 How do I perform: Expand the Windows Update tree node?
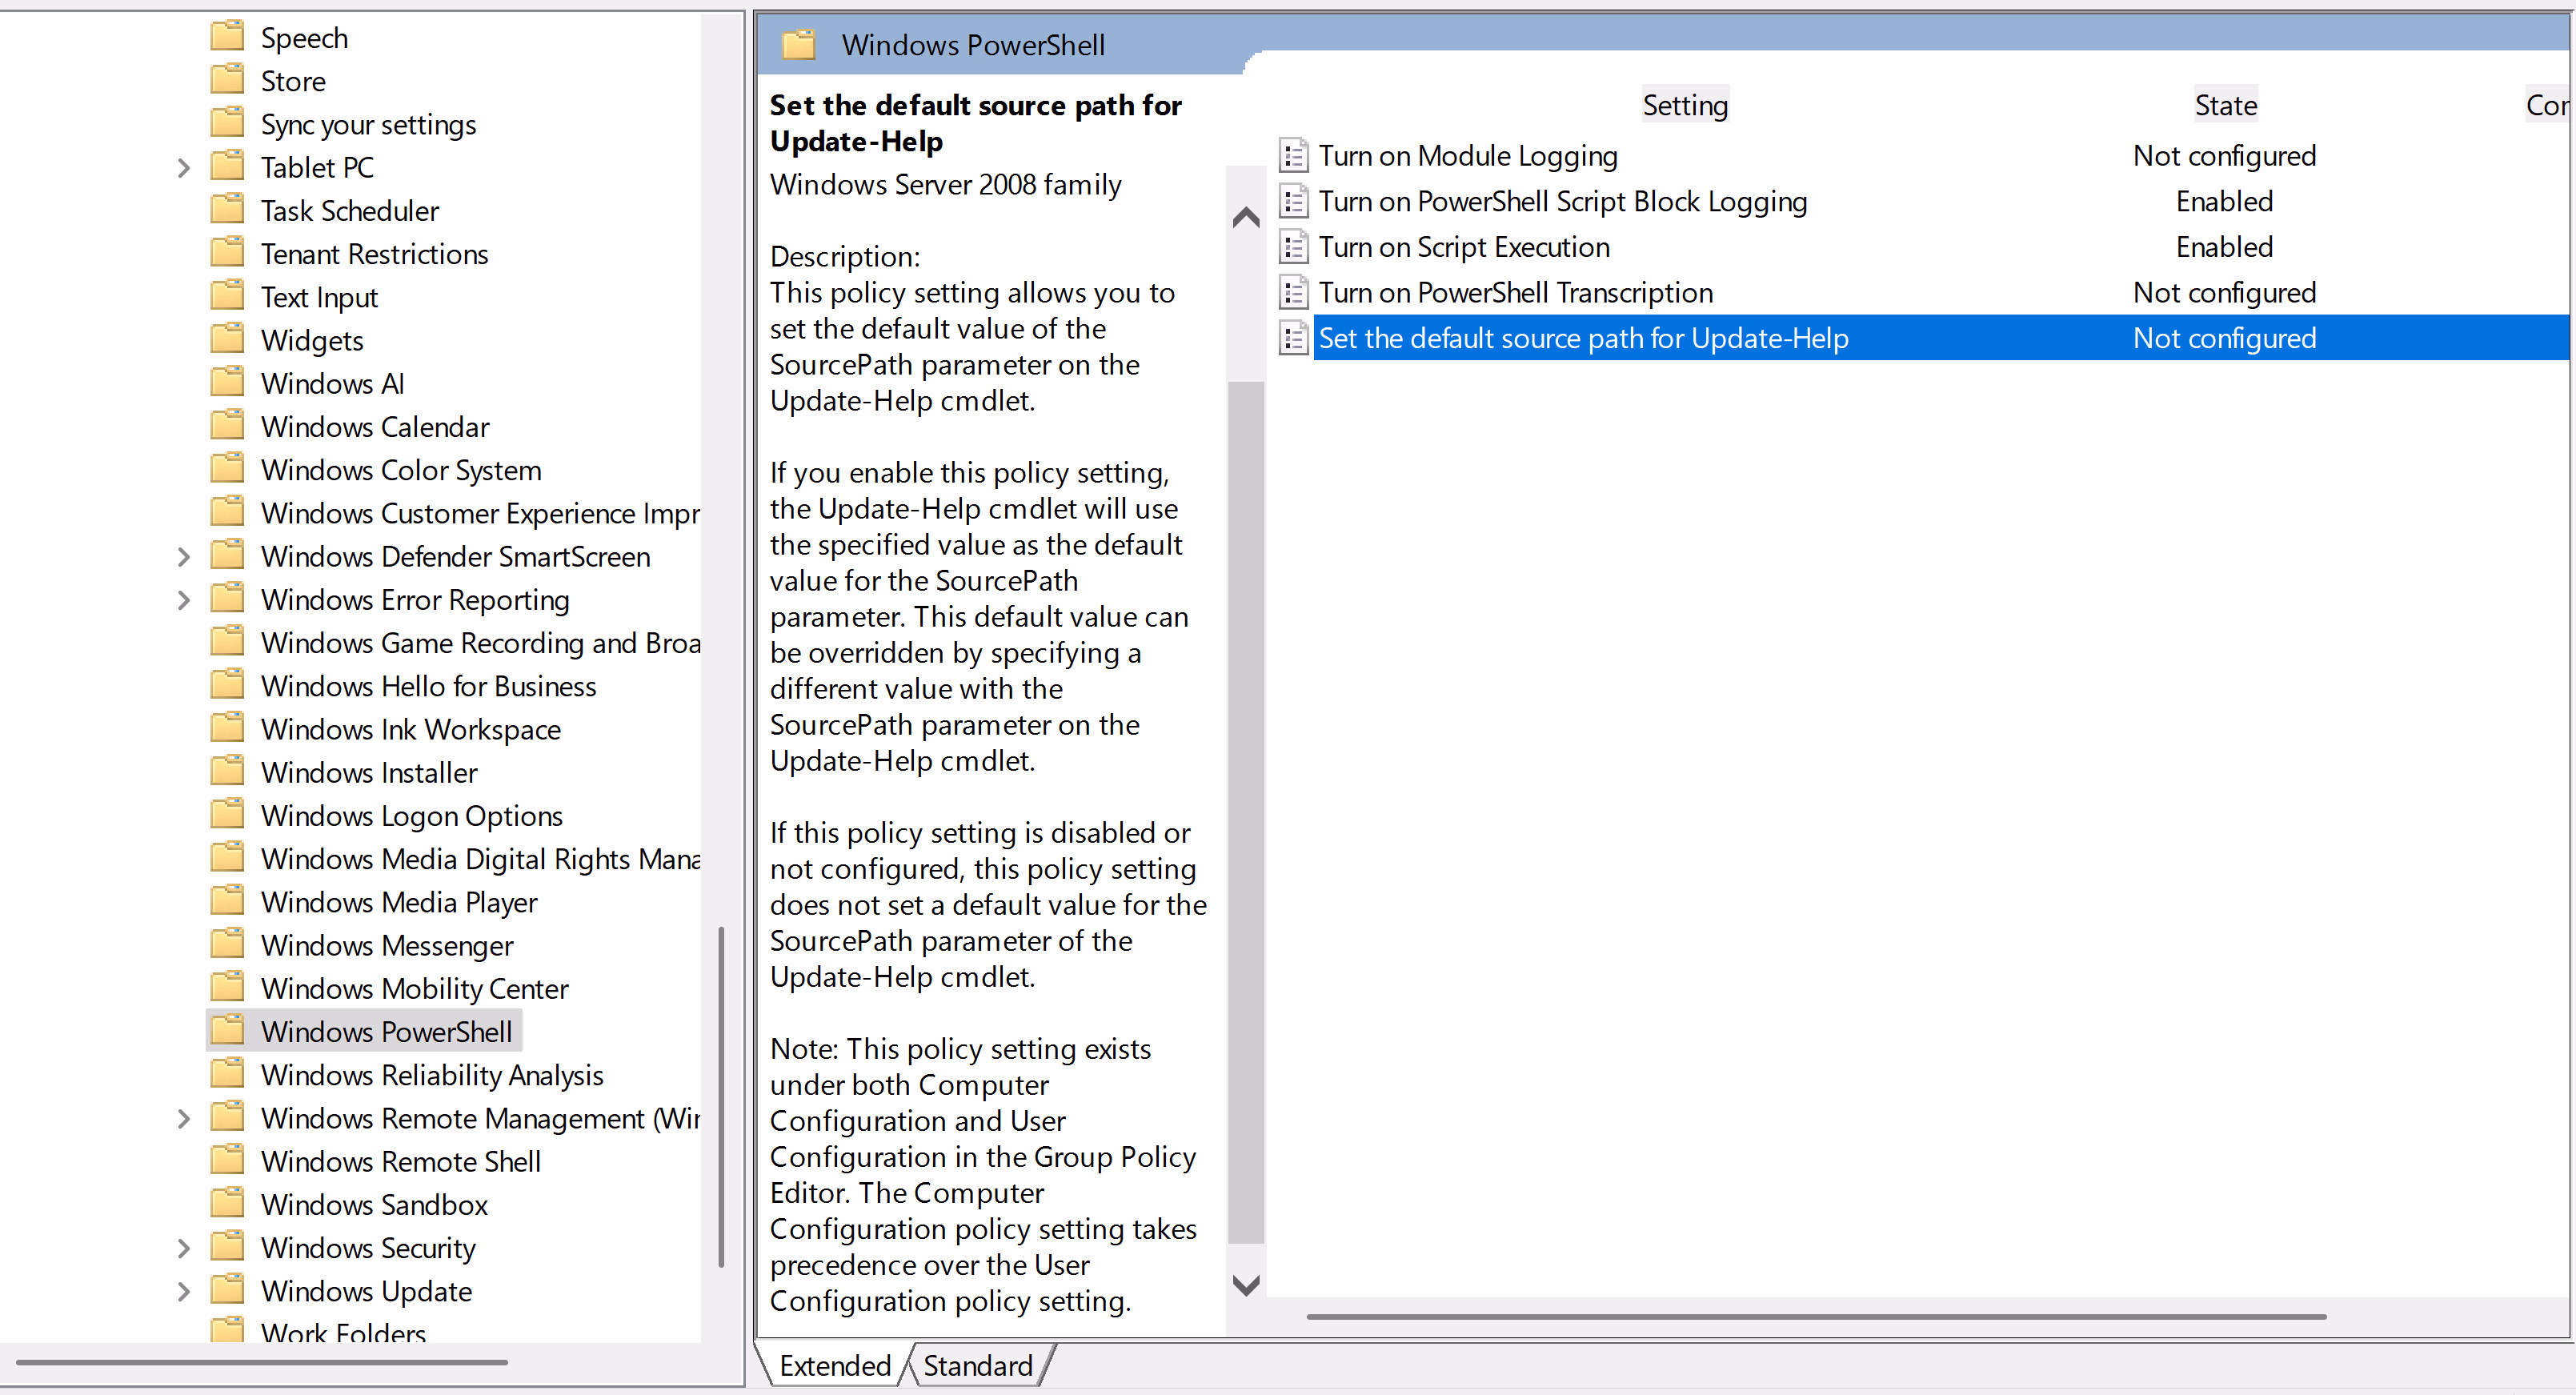click(183, 1291)
